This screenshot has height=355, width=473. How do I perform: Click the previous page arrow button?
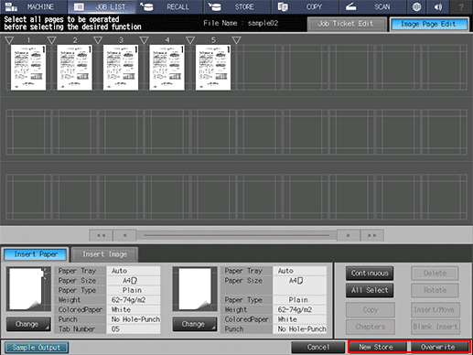(x=124, y=235)
